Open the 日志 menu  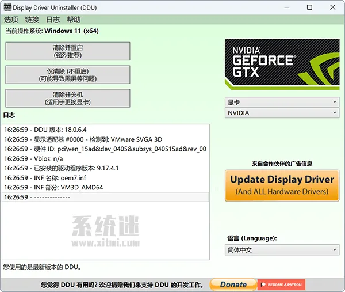[53, 20]
